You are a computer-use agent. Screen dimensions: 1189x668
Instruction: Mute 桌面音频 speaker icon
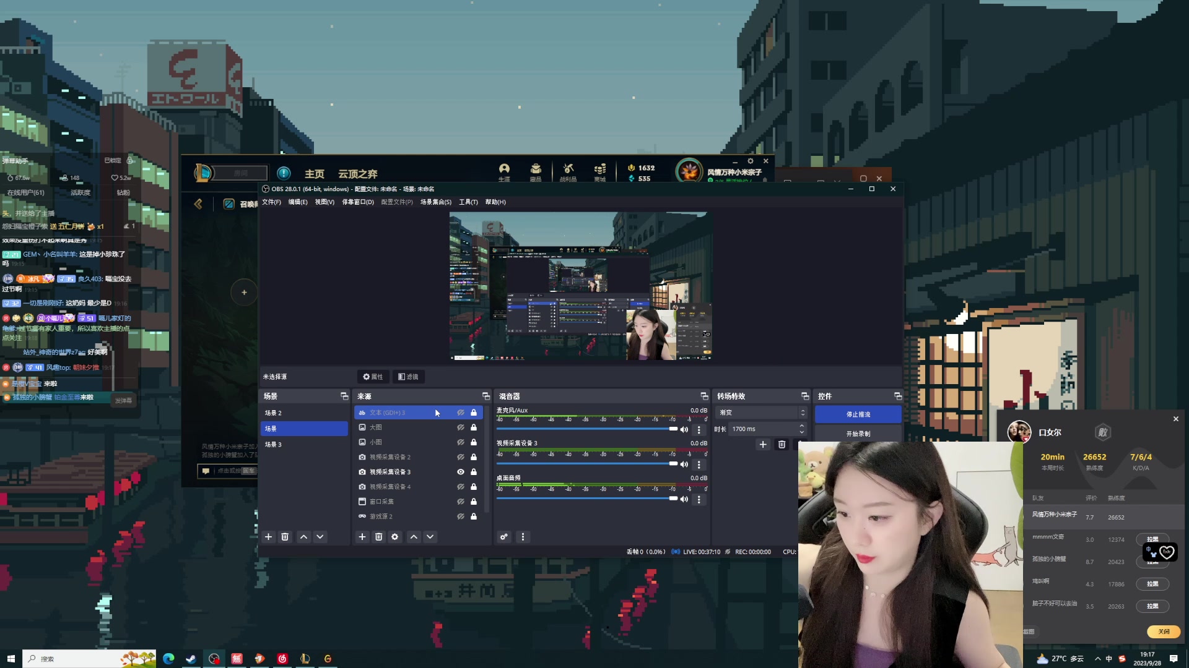point(684,499)
